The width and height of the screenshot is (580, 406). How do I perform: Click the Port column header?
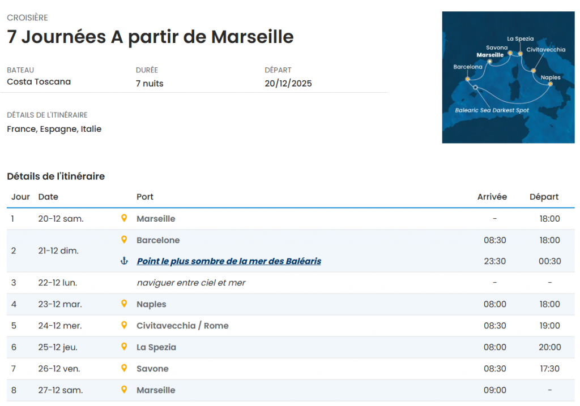[x=145, y=197]
